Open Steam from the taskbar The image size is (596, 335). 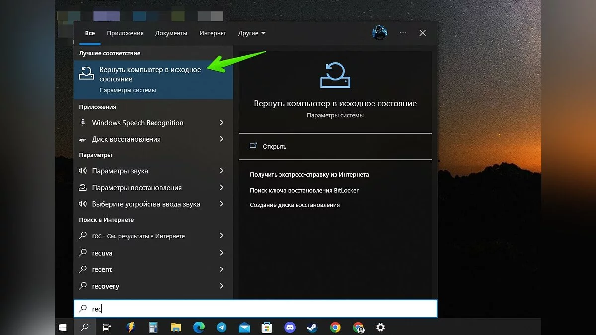[x=312, y=327]
